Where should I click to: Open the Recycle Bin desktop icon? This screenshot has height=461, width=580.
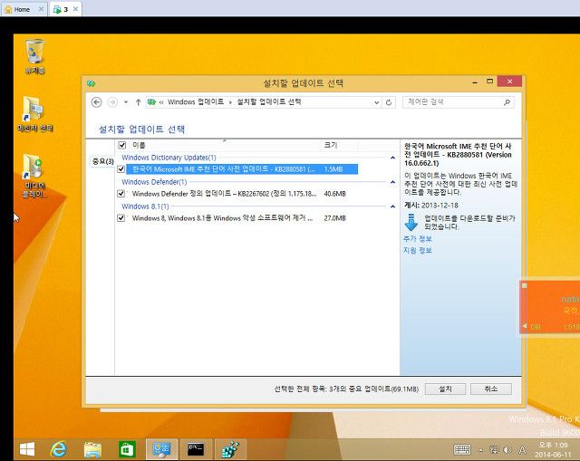(x=34, y=56)
